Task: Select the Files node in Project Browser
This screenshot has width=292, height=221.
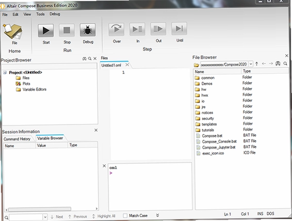Action: coord(26,78)
